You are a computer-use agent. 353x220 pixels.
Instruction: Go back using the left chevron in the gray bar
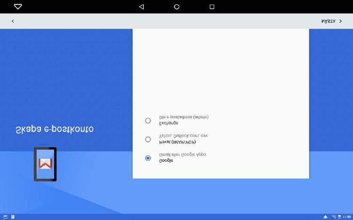[13, 21]
